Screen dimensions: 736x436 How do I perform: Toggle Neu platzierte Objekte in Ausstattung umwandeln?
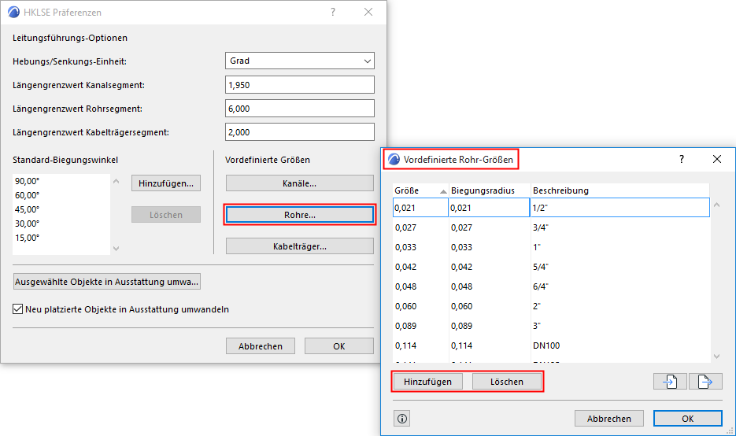pos(18,309)
